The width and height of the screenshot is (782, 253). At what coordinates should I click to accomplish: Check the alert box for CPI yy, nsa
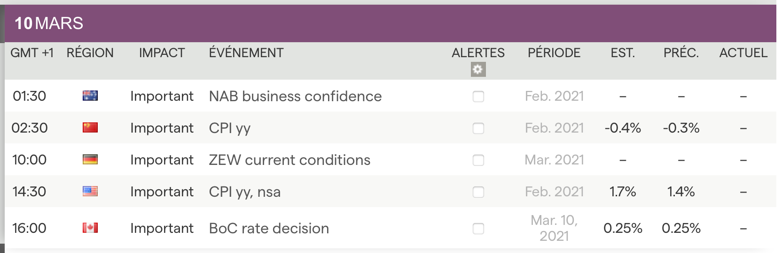[478, 192]
